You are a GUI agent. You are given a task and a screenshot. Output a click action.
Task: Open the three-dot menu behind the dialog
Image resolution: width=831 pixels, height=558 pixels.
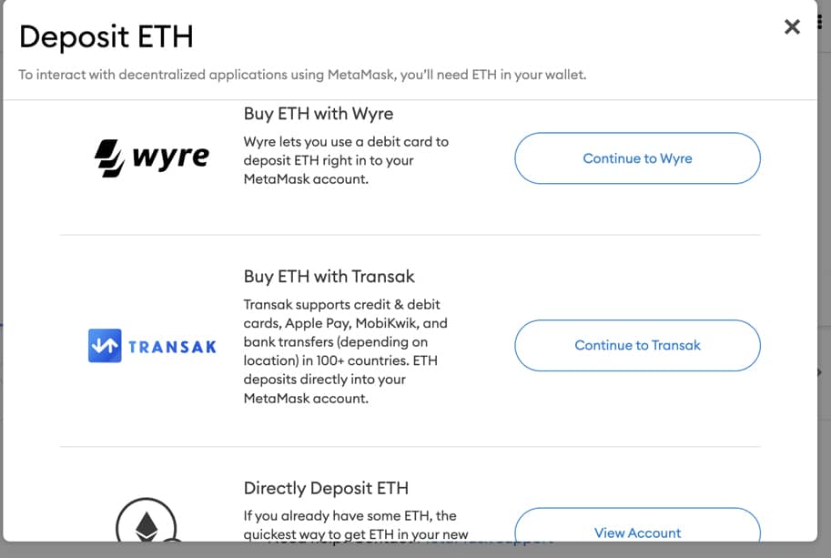(x=820, y=21)
